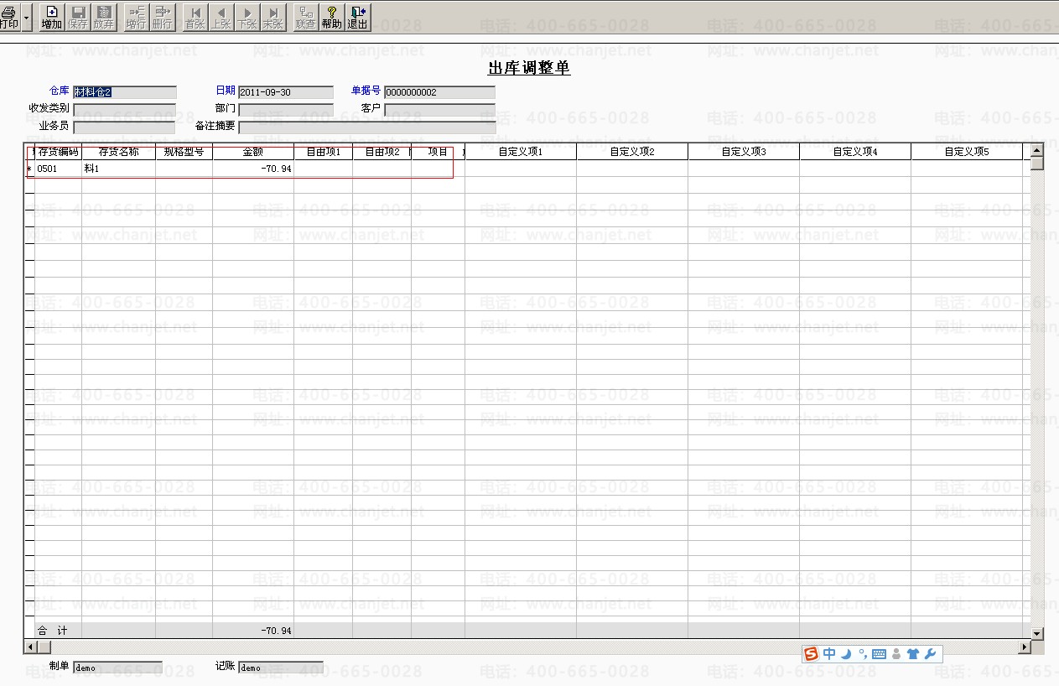
Task: Click the 日期 date field
Action: pyautogui.click(x=286, y=92)
